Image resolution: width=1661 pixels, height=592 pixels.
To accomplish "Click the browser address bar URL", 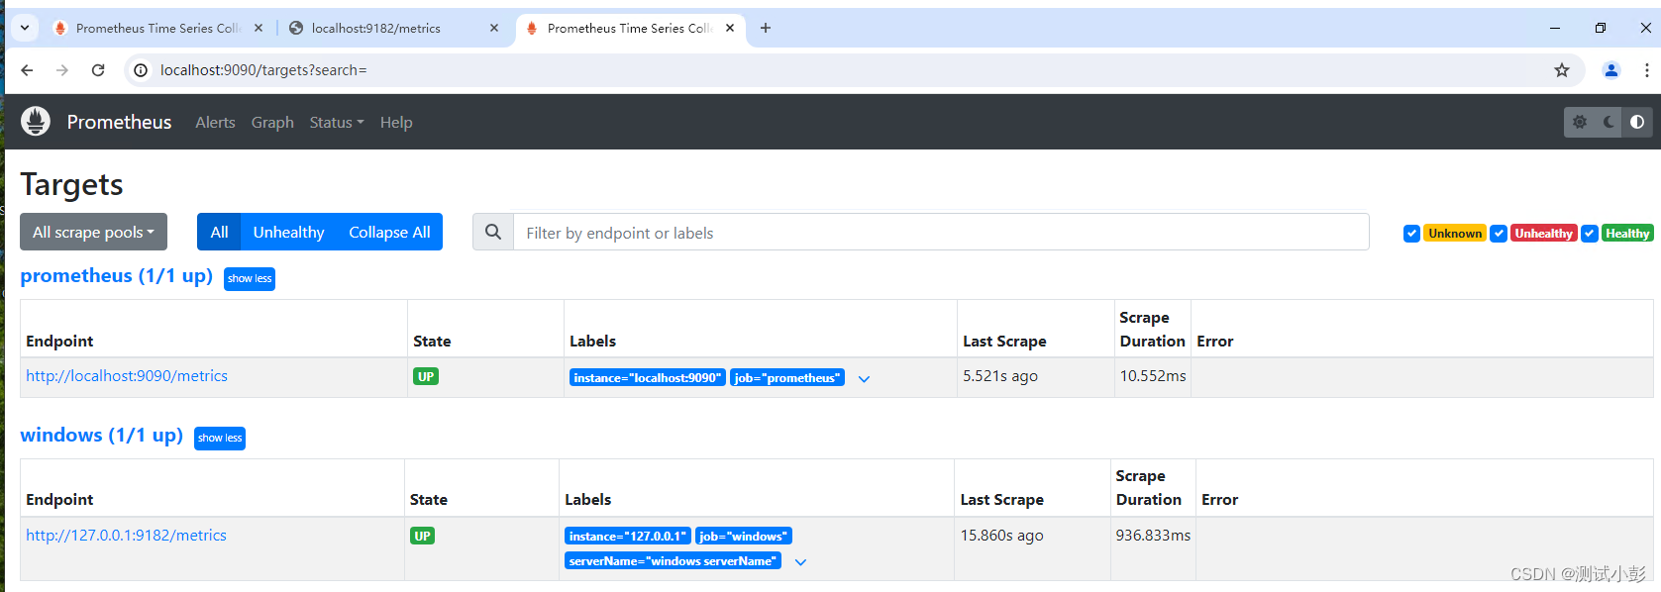I will coord(263,70).
